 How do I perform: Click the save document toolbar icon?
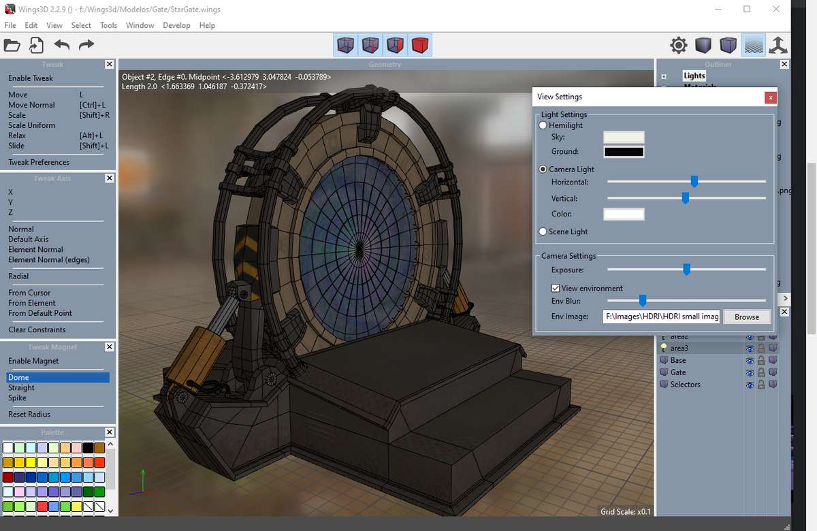(x=36, y=46)
